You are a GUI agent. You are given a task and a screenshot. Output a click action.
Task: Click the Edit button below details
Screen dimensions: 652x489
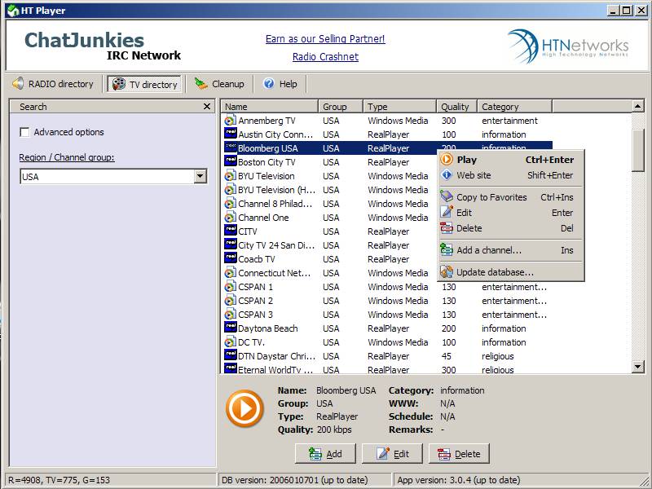392,454
